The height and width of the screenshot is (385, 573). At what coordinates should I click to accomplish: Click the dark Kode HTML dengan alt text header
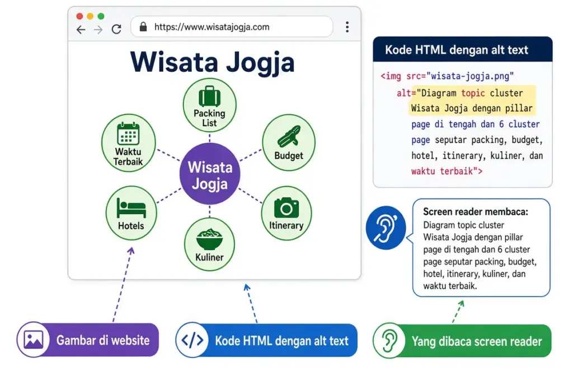pos(463,49)
